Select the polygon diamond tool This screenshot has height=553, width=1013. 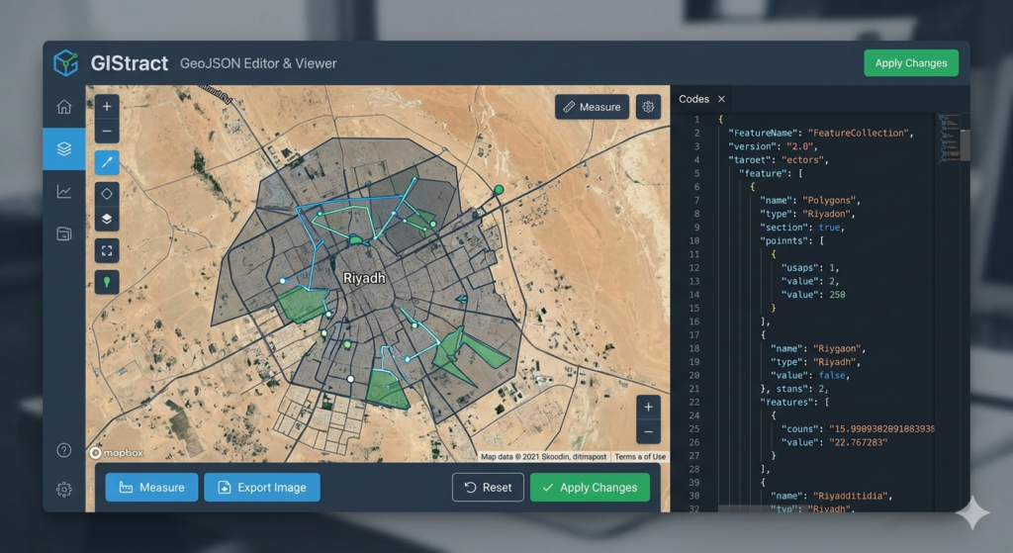coord(107,193)
